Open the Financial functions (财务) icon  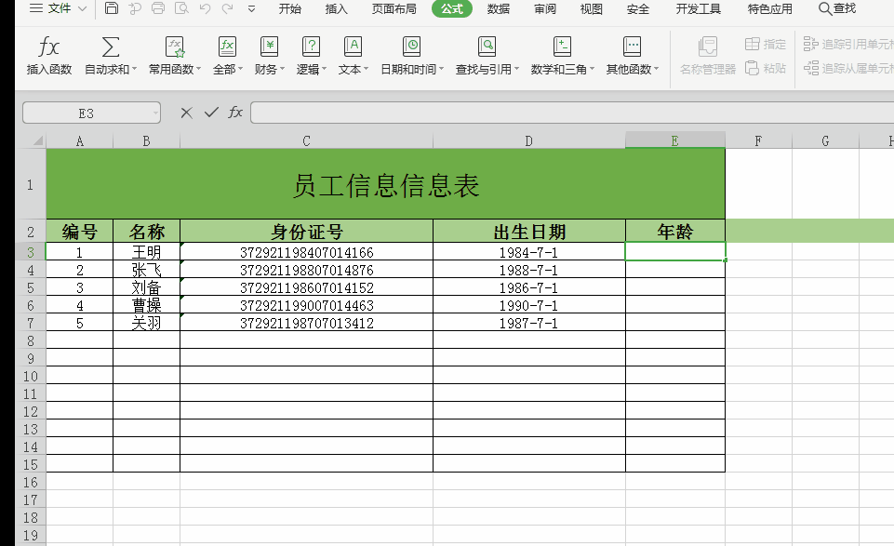pos(269,47)
